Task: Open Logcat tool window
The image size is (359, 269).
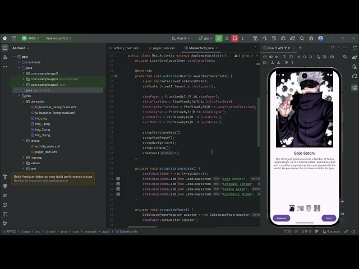Action: pos(5,196)
